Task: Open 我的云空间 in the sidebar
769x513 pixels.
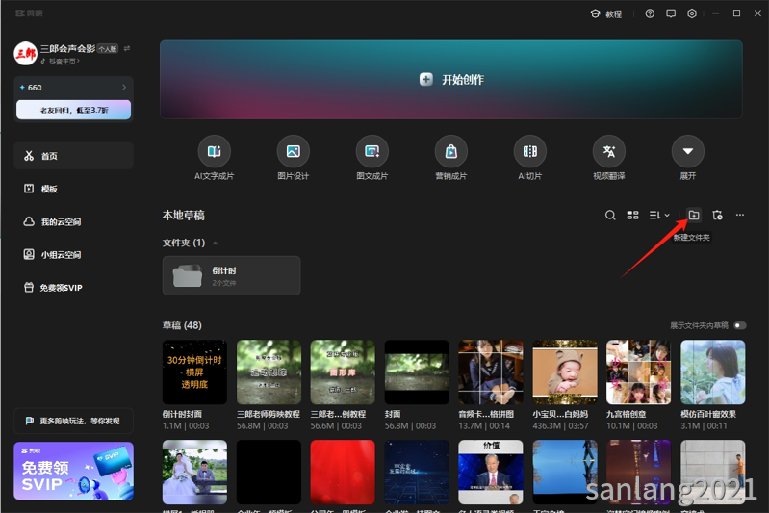Action: tap(60, 222)
